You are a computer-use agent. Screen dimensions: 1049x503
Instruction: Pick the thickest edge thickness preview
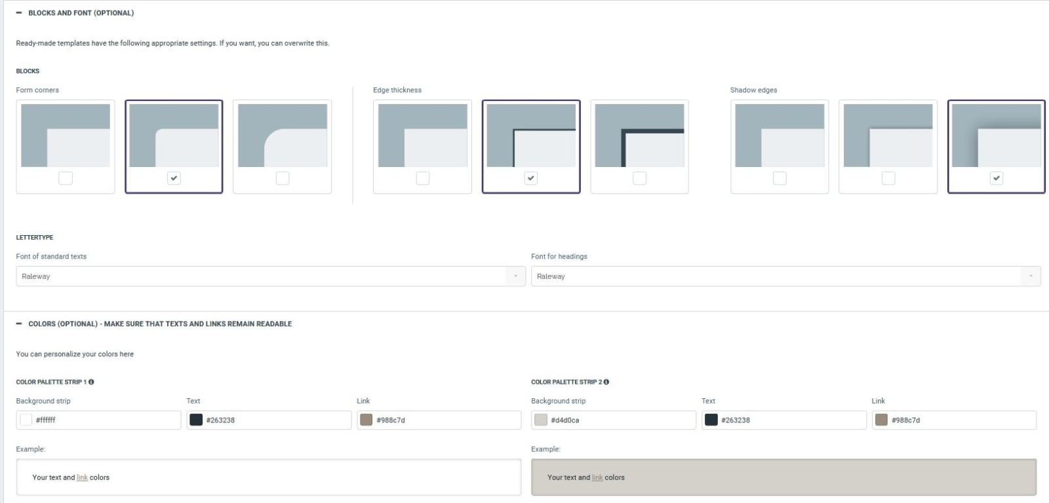click(639, 135)
